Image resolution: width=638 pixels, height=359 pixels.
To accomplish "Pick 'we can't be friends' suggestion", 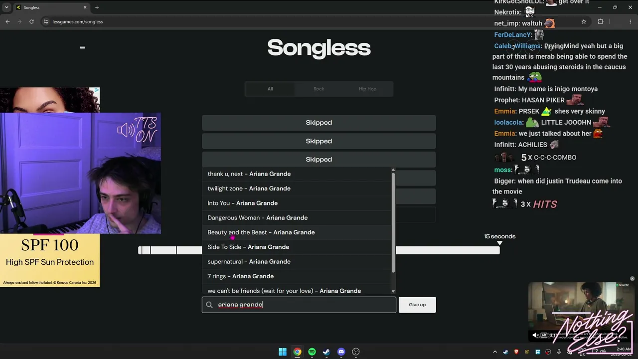I will (297, 290).
